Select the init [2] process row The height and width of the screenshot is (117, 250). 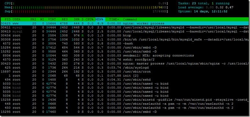tap(125, 76)
